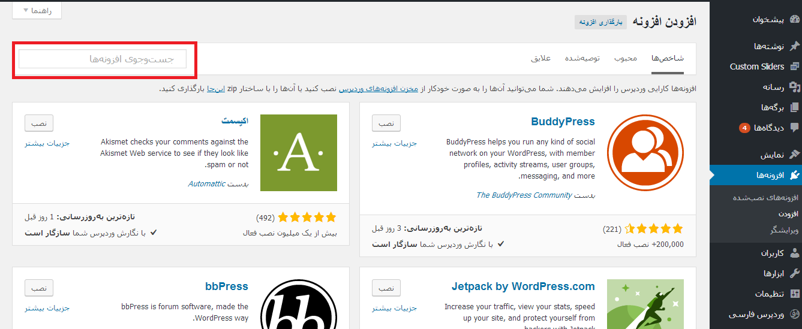Click the Dashboard (پیشخوان) sidebar icon

click(x=794, y=20)
